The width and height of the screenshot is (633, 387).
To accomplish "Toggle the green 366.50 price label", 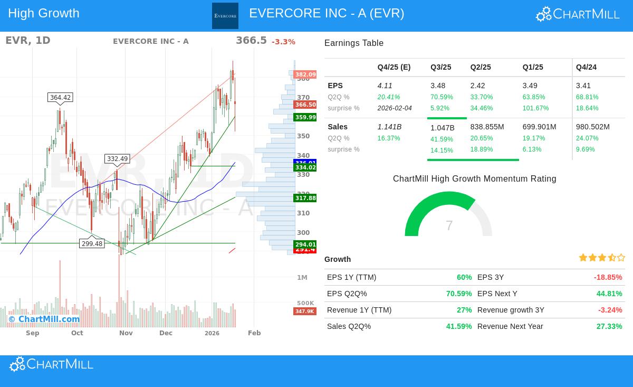I will coord(305,105).
